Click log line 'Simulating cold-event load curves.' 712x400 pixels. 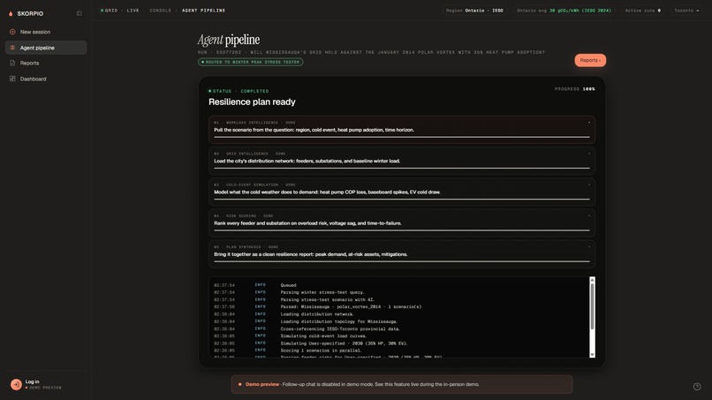(x=324, y=336)
